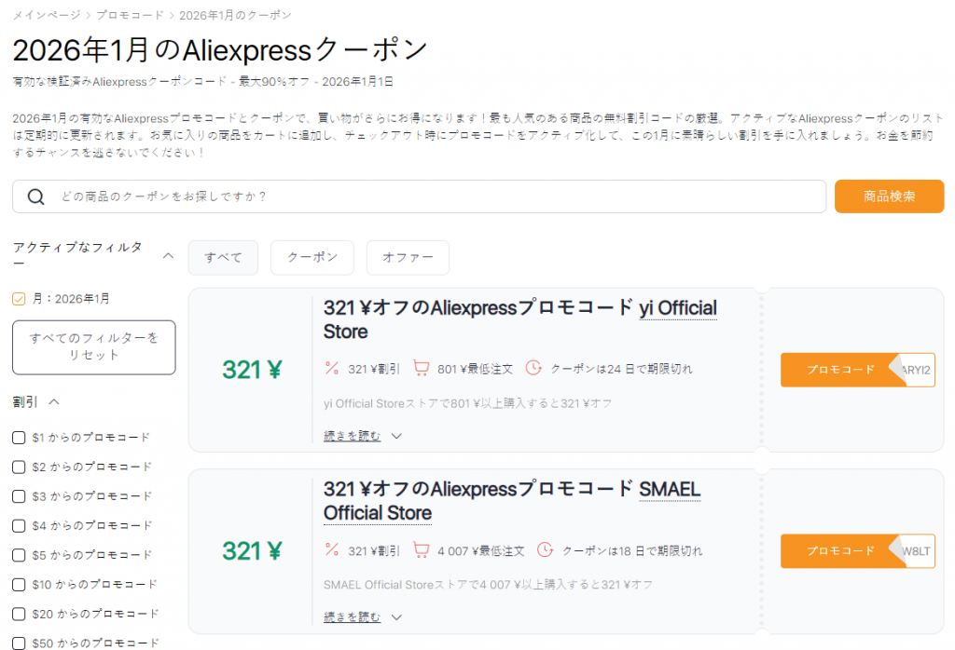Collapse the アクティブなフィルター section
955x650 pixels.
point(169,255)
